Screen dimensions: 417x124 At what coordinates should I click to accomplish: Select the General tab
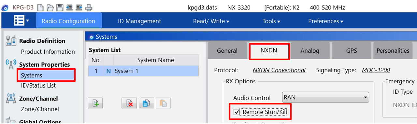click(x=227, y=51)
